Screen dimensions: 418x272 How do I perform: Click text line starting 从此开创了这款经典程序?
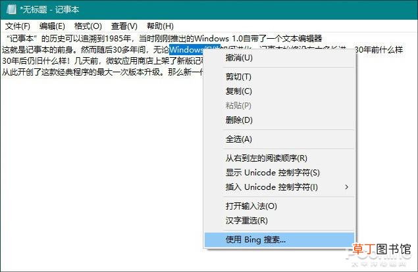103,72
